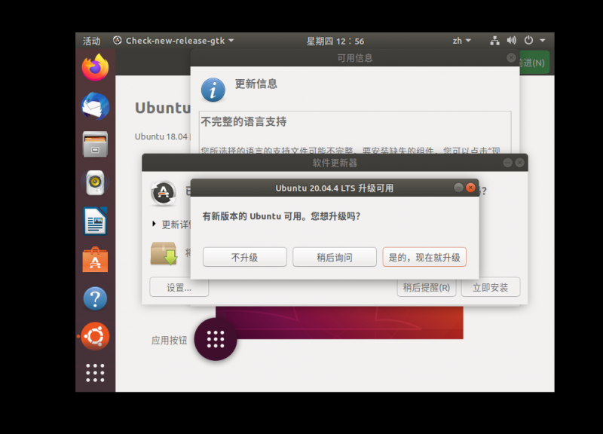Choose 稍后询问 to be asked later

[x=334, y=257]
